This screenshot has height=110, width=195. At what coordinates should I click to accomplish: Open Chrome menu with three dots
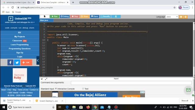pyautogui.click(x=192, y=7)
